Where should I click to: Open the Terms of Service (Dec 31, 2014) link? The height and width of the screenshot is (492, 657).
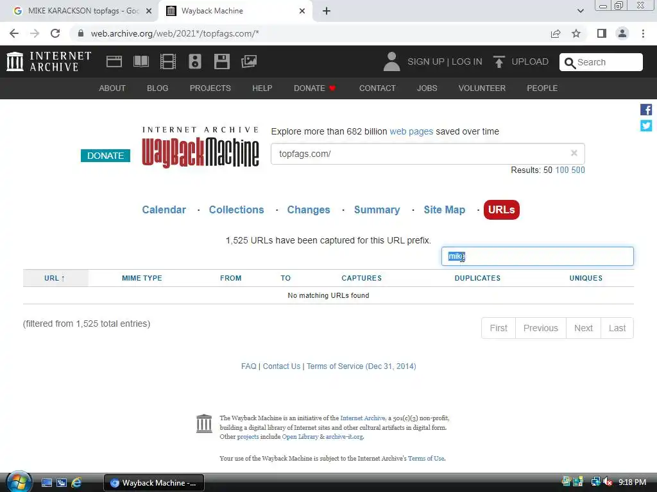tap(361, 366)
